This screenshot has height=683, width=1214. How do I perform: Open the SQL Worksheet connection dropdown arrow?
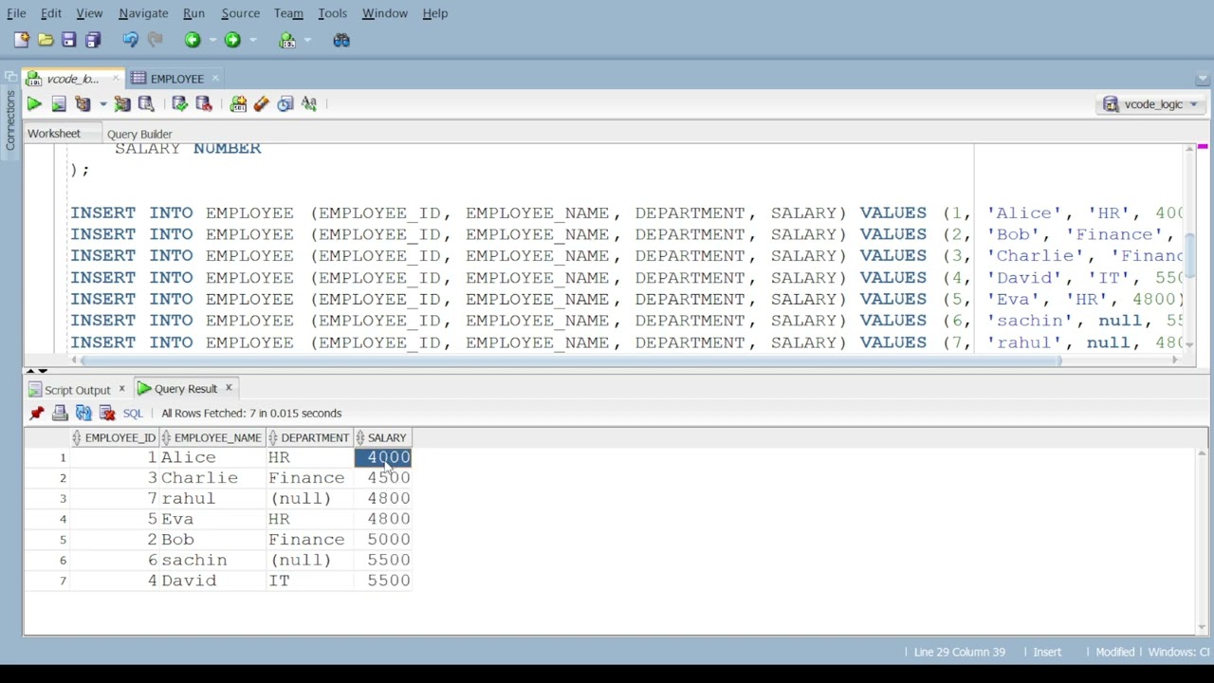(306, 40)
